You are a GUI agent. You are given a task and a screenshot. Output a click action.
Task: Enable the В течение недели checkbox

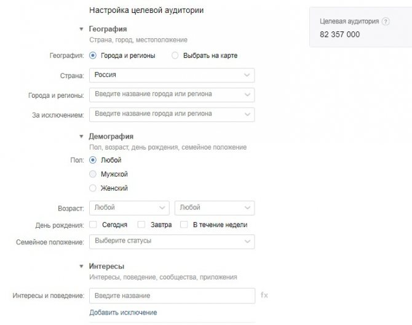coord(184,225)
